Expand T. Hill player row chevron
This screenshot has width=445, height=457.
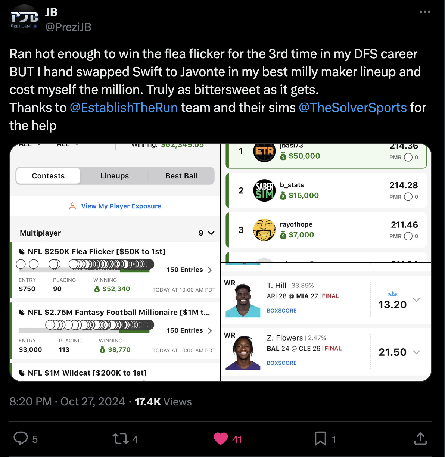pos(417,300)
